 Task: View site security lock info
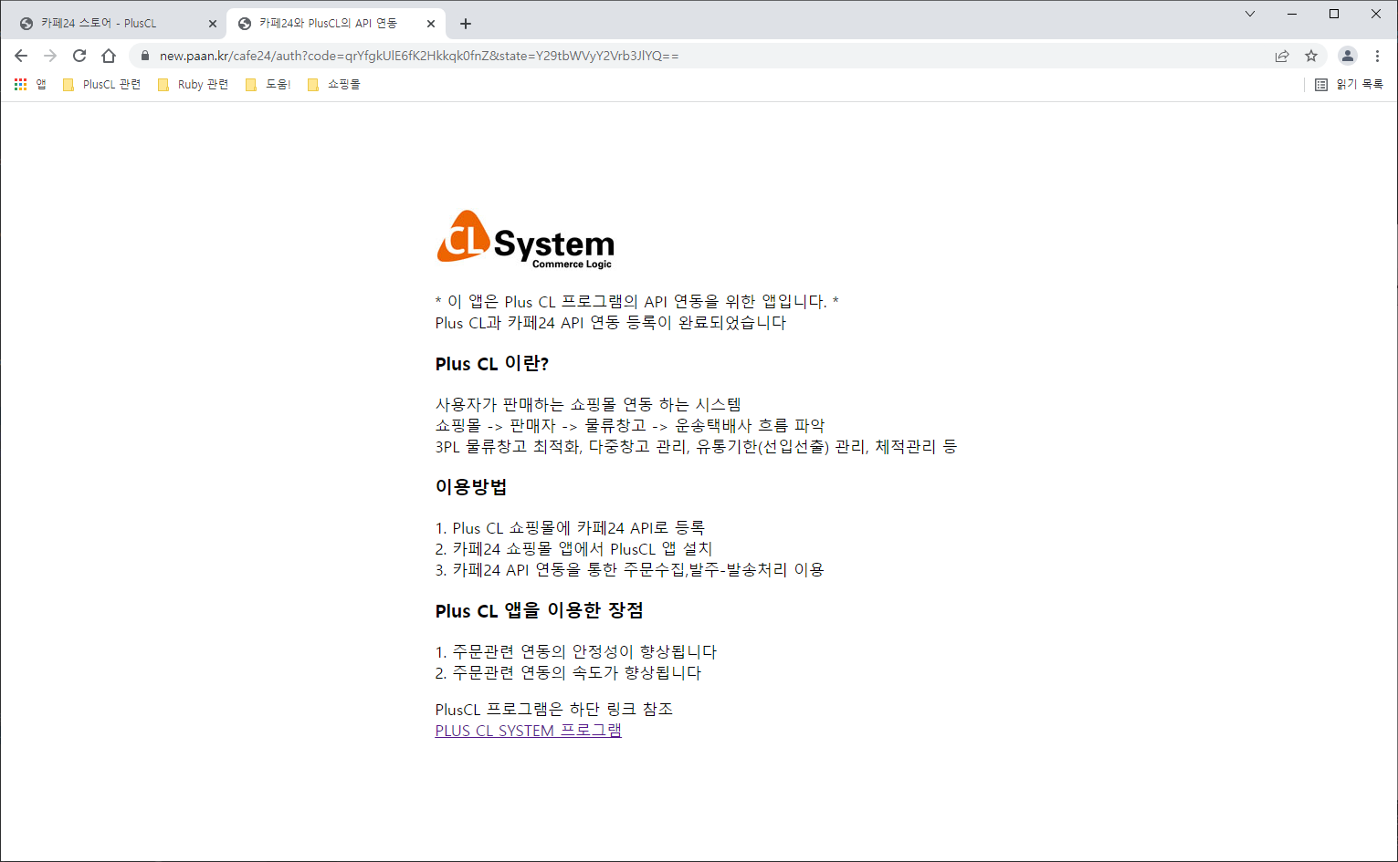(x=144, y=56)
